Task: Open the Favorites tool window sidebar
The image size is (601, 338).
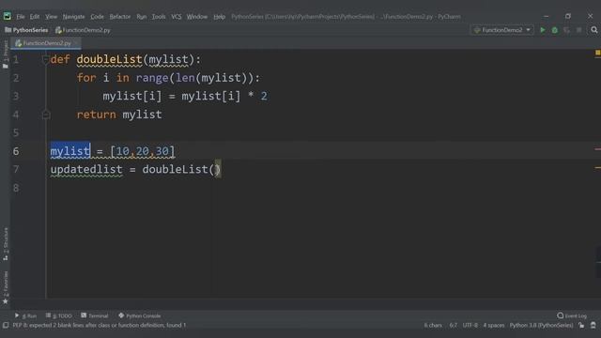Action: click(6, 288)
